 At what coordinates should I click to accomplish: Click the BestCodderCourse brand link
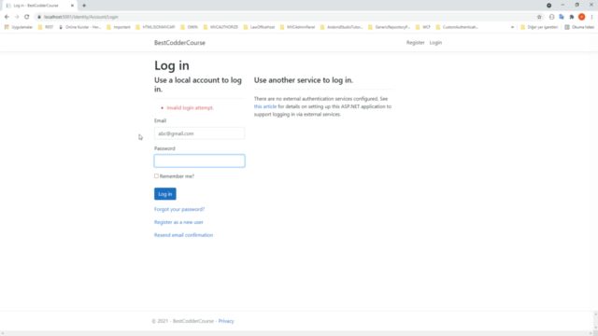(179, 43)
